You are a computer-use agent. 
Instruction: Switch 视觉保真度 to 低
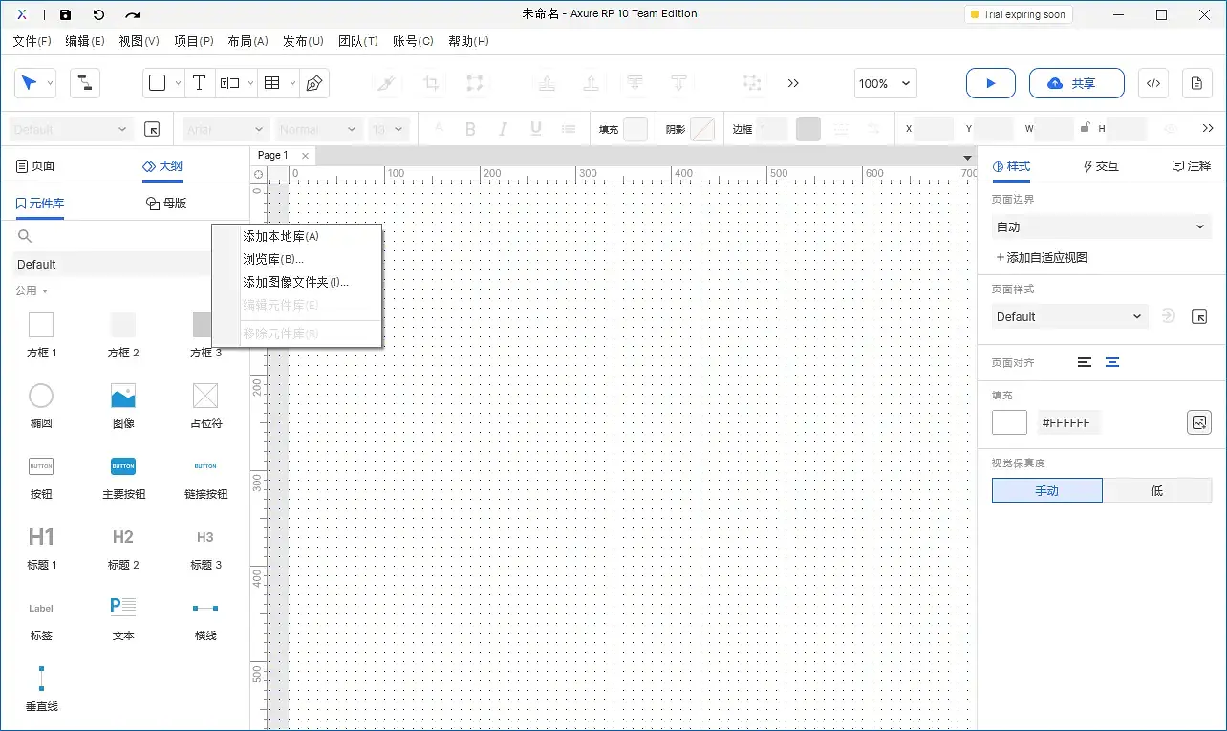1156,490
